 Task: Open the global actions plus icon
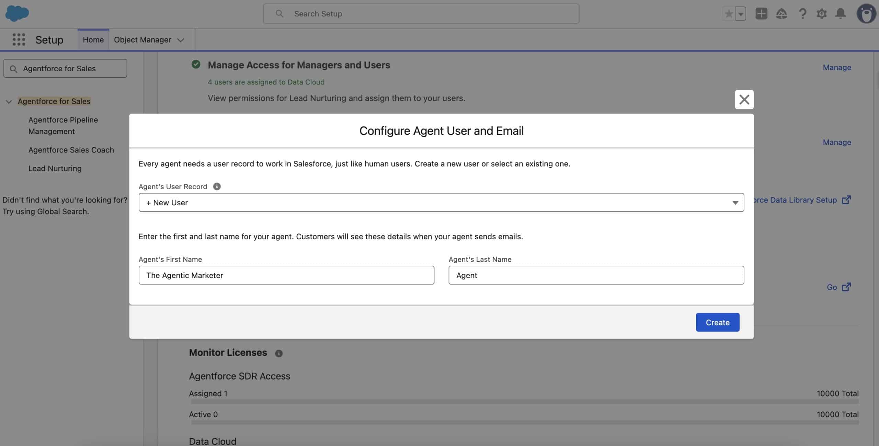761,14
